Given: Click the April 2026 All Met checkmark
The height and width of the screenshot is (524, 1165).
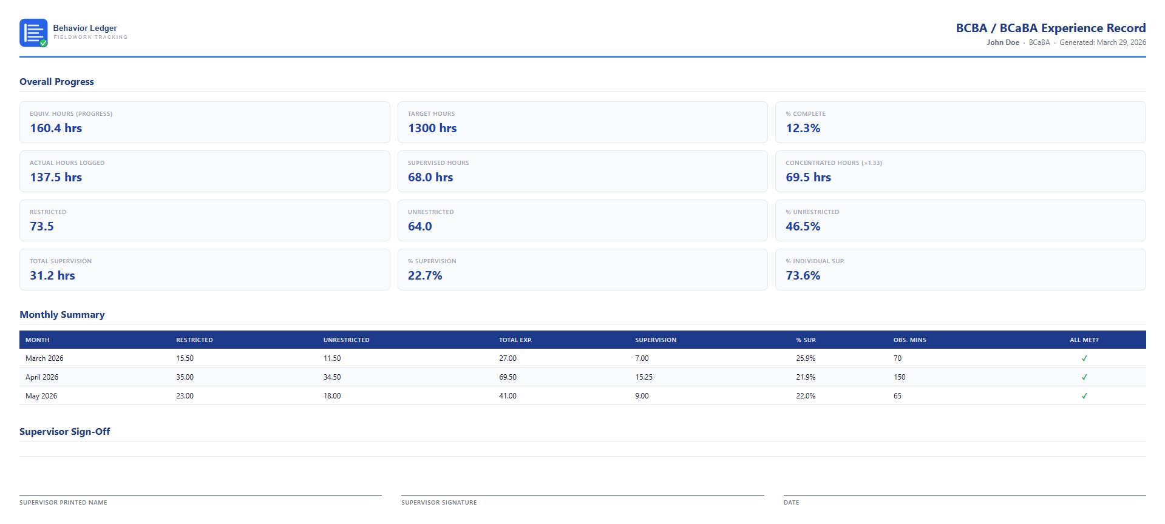Looking at the screenshot, I should click(x=1084, y=377).
